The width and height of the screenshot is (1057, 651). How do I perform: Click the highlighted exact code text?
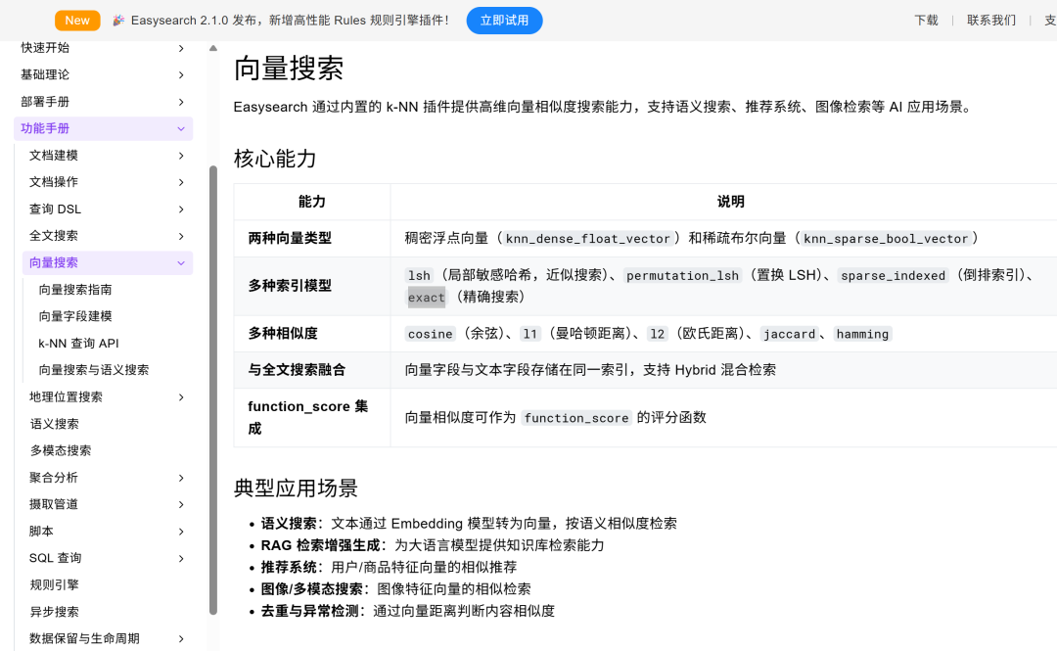point(426,298)
